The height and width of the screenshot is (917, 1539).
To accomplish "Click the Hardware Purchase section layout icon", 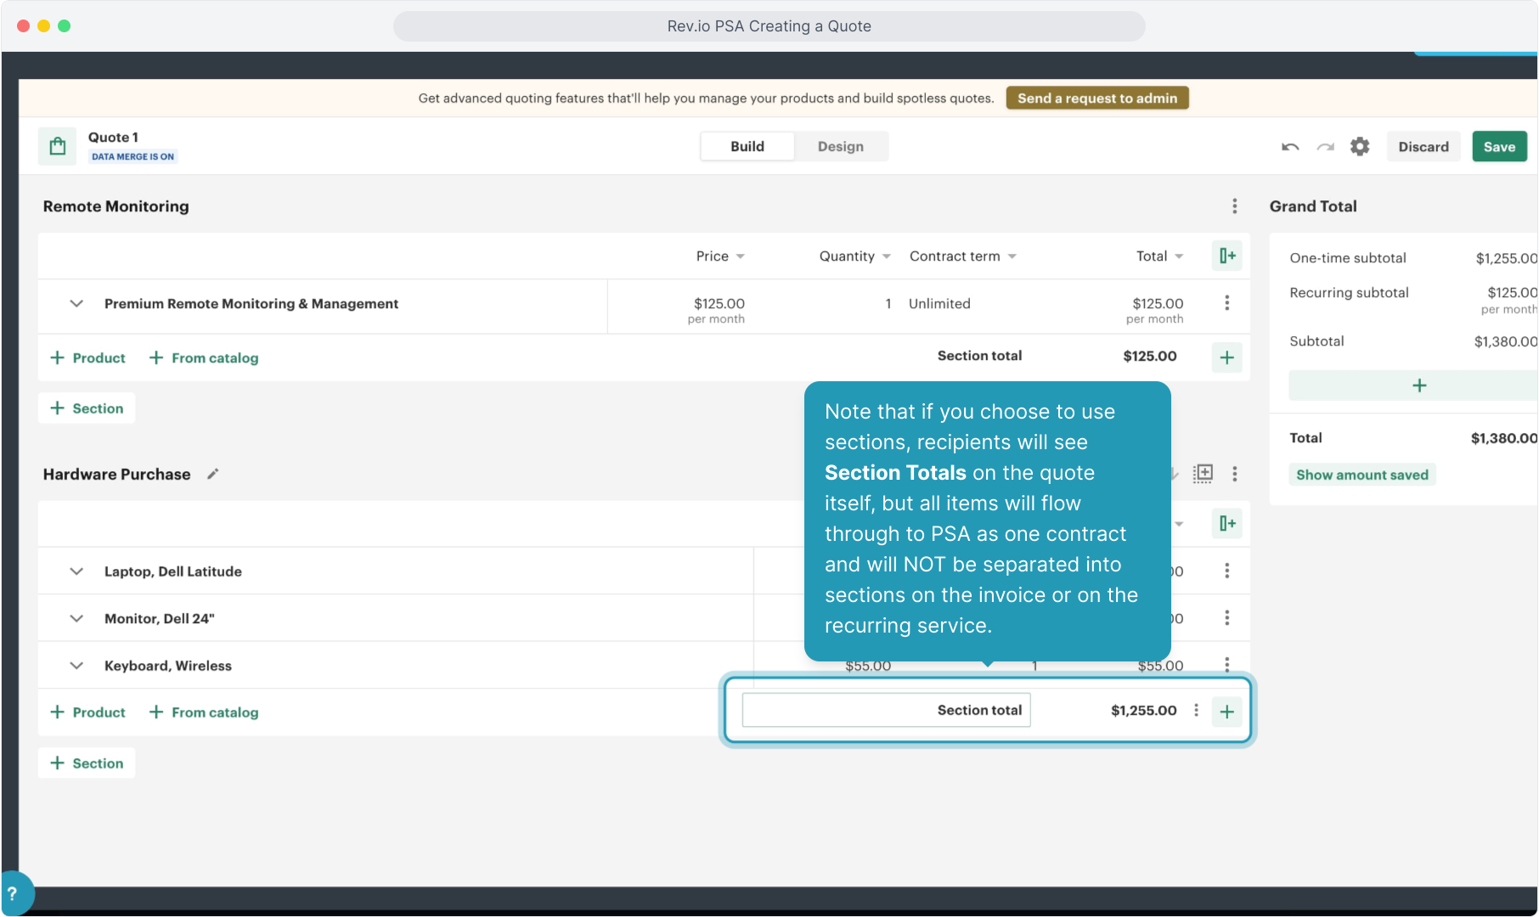I will tap(1203, 474).
